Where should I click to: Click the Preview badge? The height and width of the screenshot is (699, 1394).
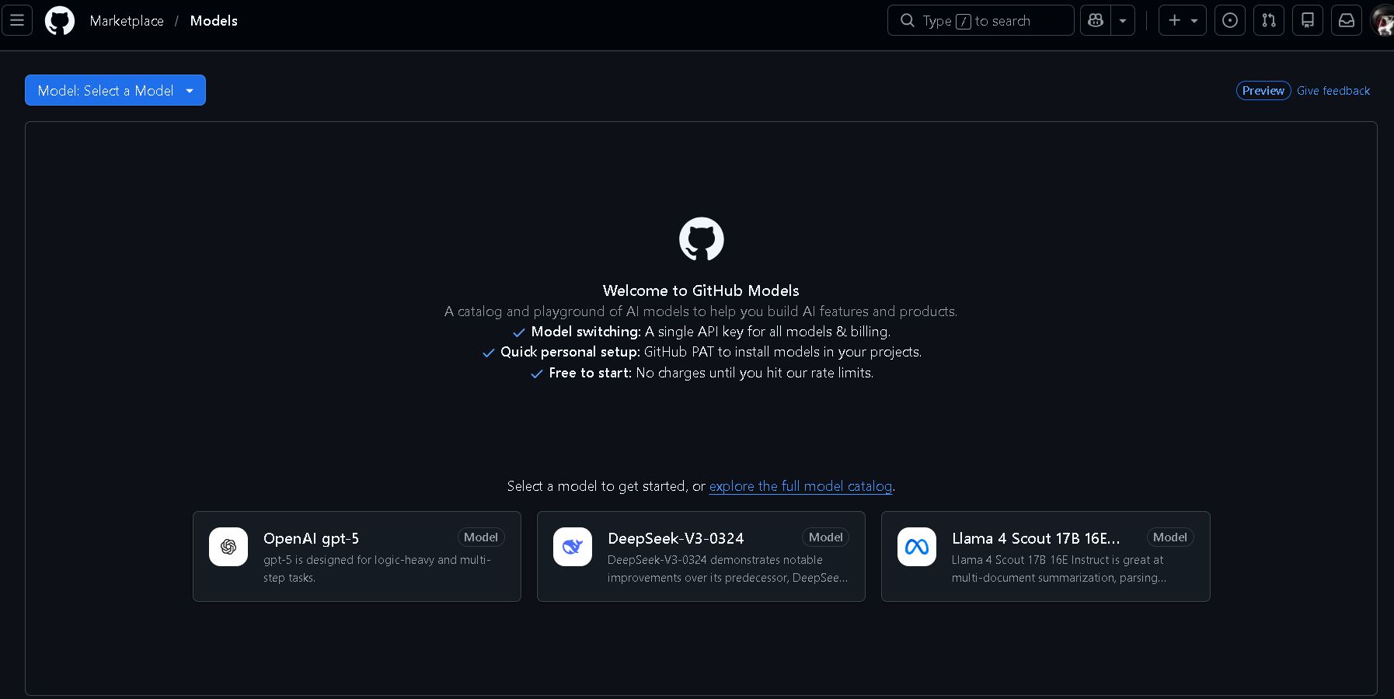click(x=1263, y=91)
